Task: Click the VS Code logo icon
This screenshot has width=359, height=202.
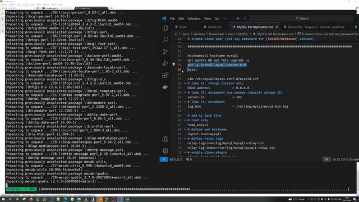Action: click(x=164, y=19)
